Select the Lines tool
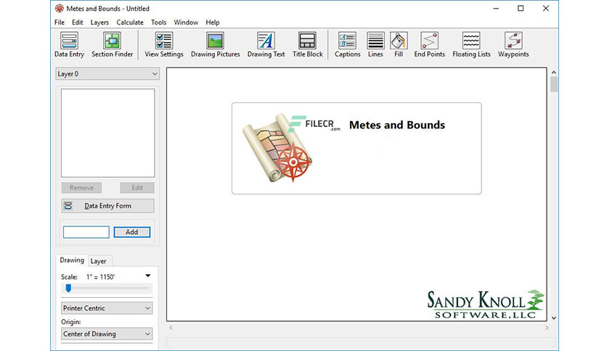 tap(375, 45)
